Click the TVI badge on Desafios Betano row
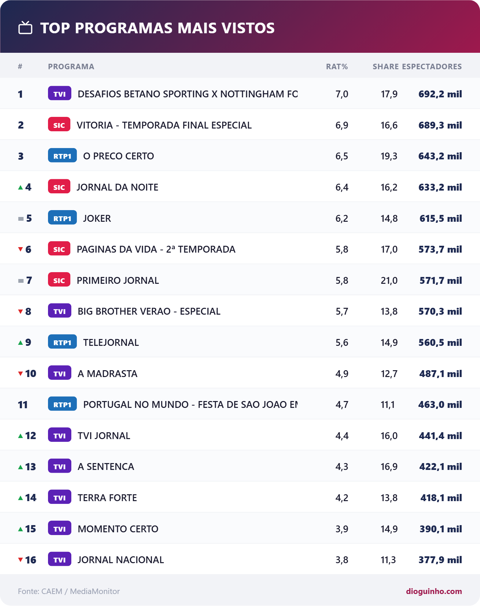This screenshot has width=480, height=606. (x=60, y=93)
